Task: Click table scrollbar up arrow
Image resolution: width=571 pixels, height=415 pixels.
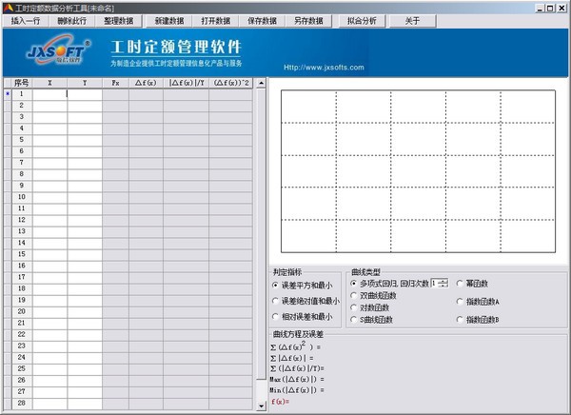Action: [x=261, y=83]
